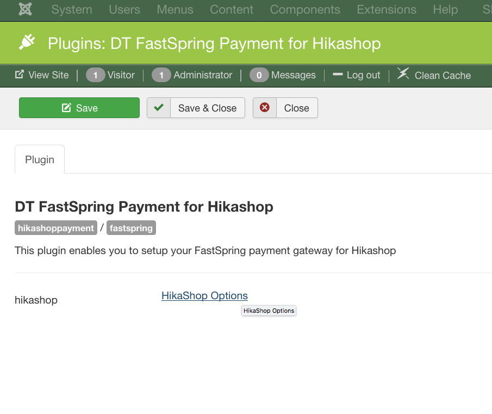Image resolution: width=492 pixels, height=414 pixels.
Task: Open the Help menu
Action: tap(446, 9)
